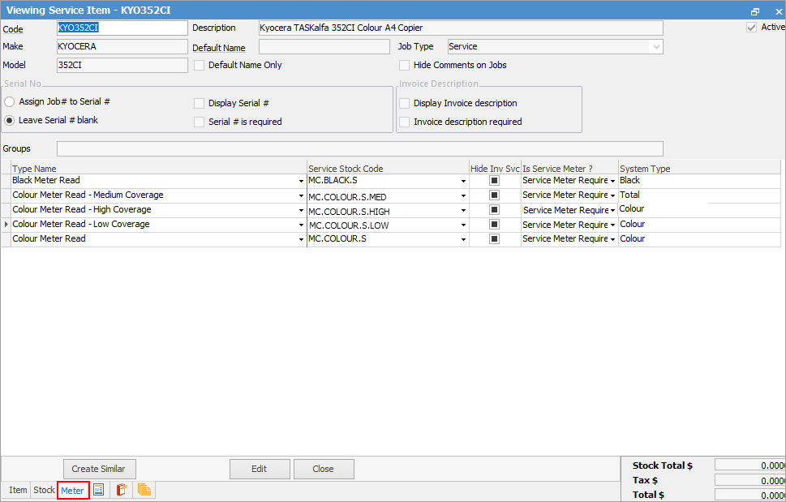Click the Total $ value field
This screenshot has height=502, width=786.
pyautogui.click(x=750, y=495)
